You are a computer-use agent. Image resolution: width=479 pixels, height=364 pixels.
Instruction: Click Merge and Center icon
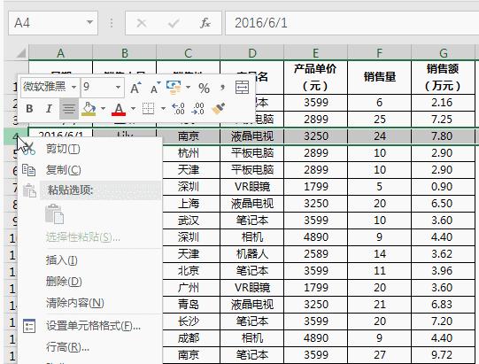click(243, 88)
